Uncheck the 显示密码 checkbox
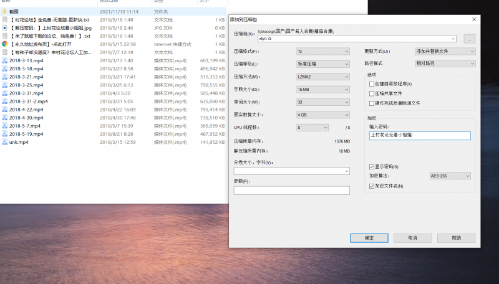 tap(372, 167)
